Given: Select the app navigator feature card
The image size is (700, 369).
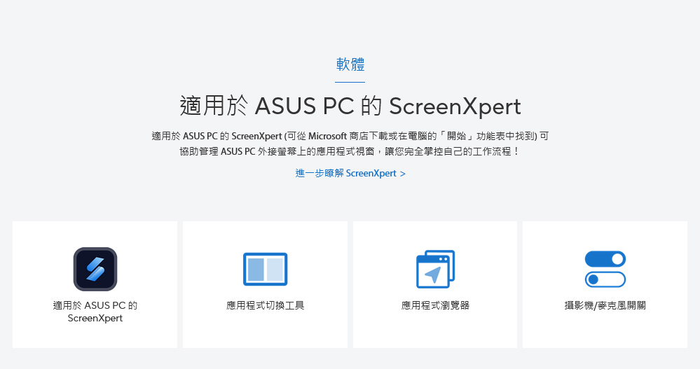Looking at the screenshot, I should point(435,285).
